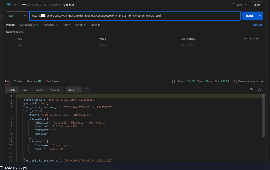The height and width of the screenshot is (170, 270).
Task: Click Save as example
Action: tap(246, 81)
